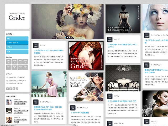Open the pink dress woman post image

tap(49, 84)
